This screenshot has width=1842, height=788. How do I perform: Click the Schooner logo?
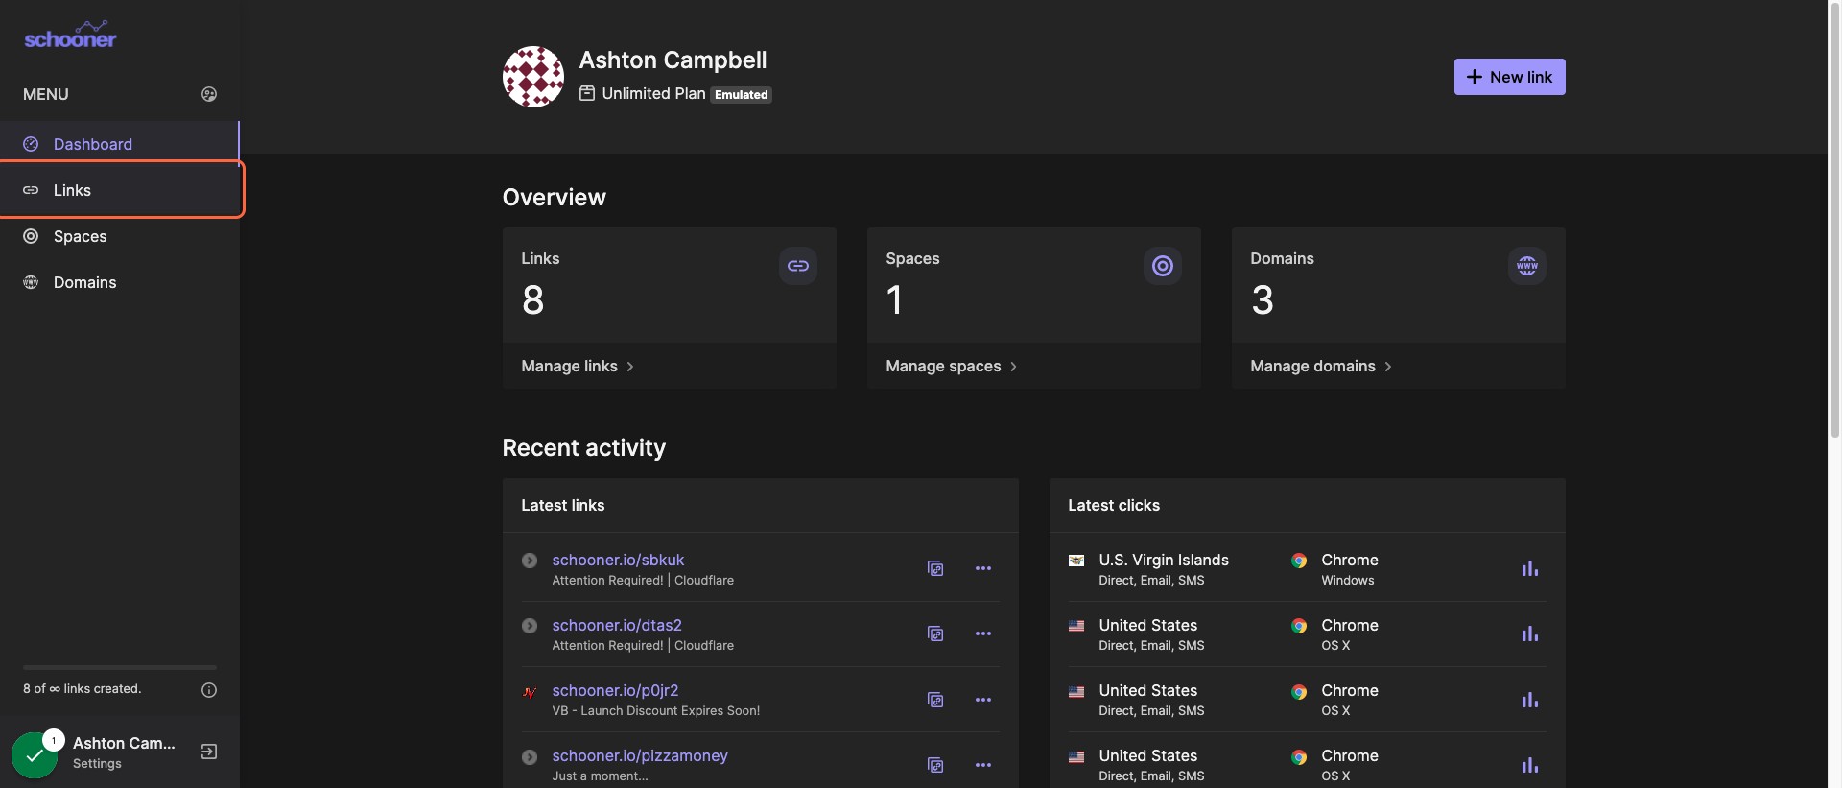click(x=70, y=36)
